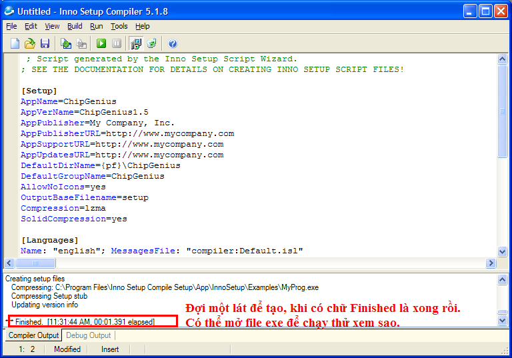512x358 pixels.
Task: Click the Open file folder icon
Action: [30, 43]
